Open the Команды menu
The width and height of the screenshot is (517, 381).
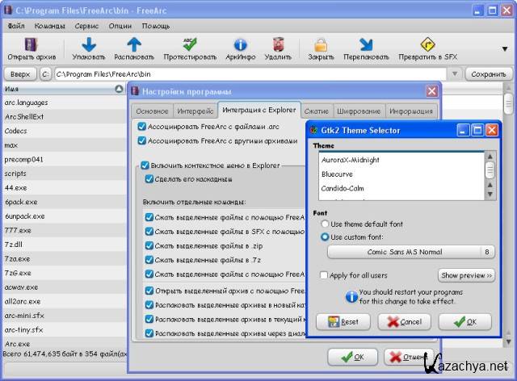tap(51, 26)
